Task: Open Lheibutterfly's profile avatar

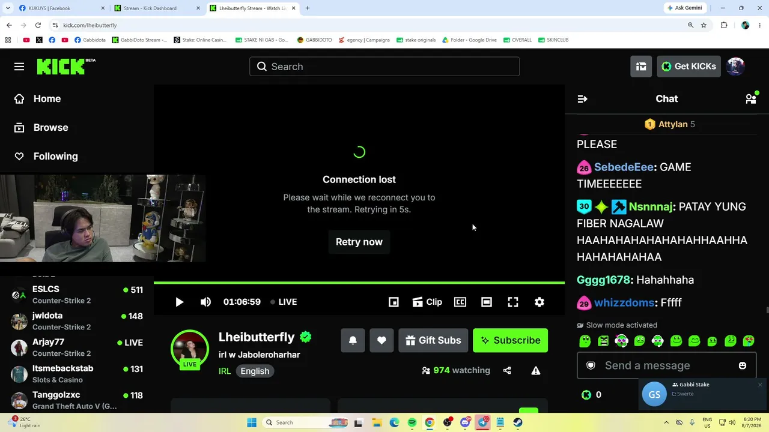Action: pyautogui.click(x=190, y=349)
